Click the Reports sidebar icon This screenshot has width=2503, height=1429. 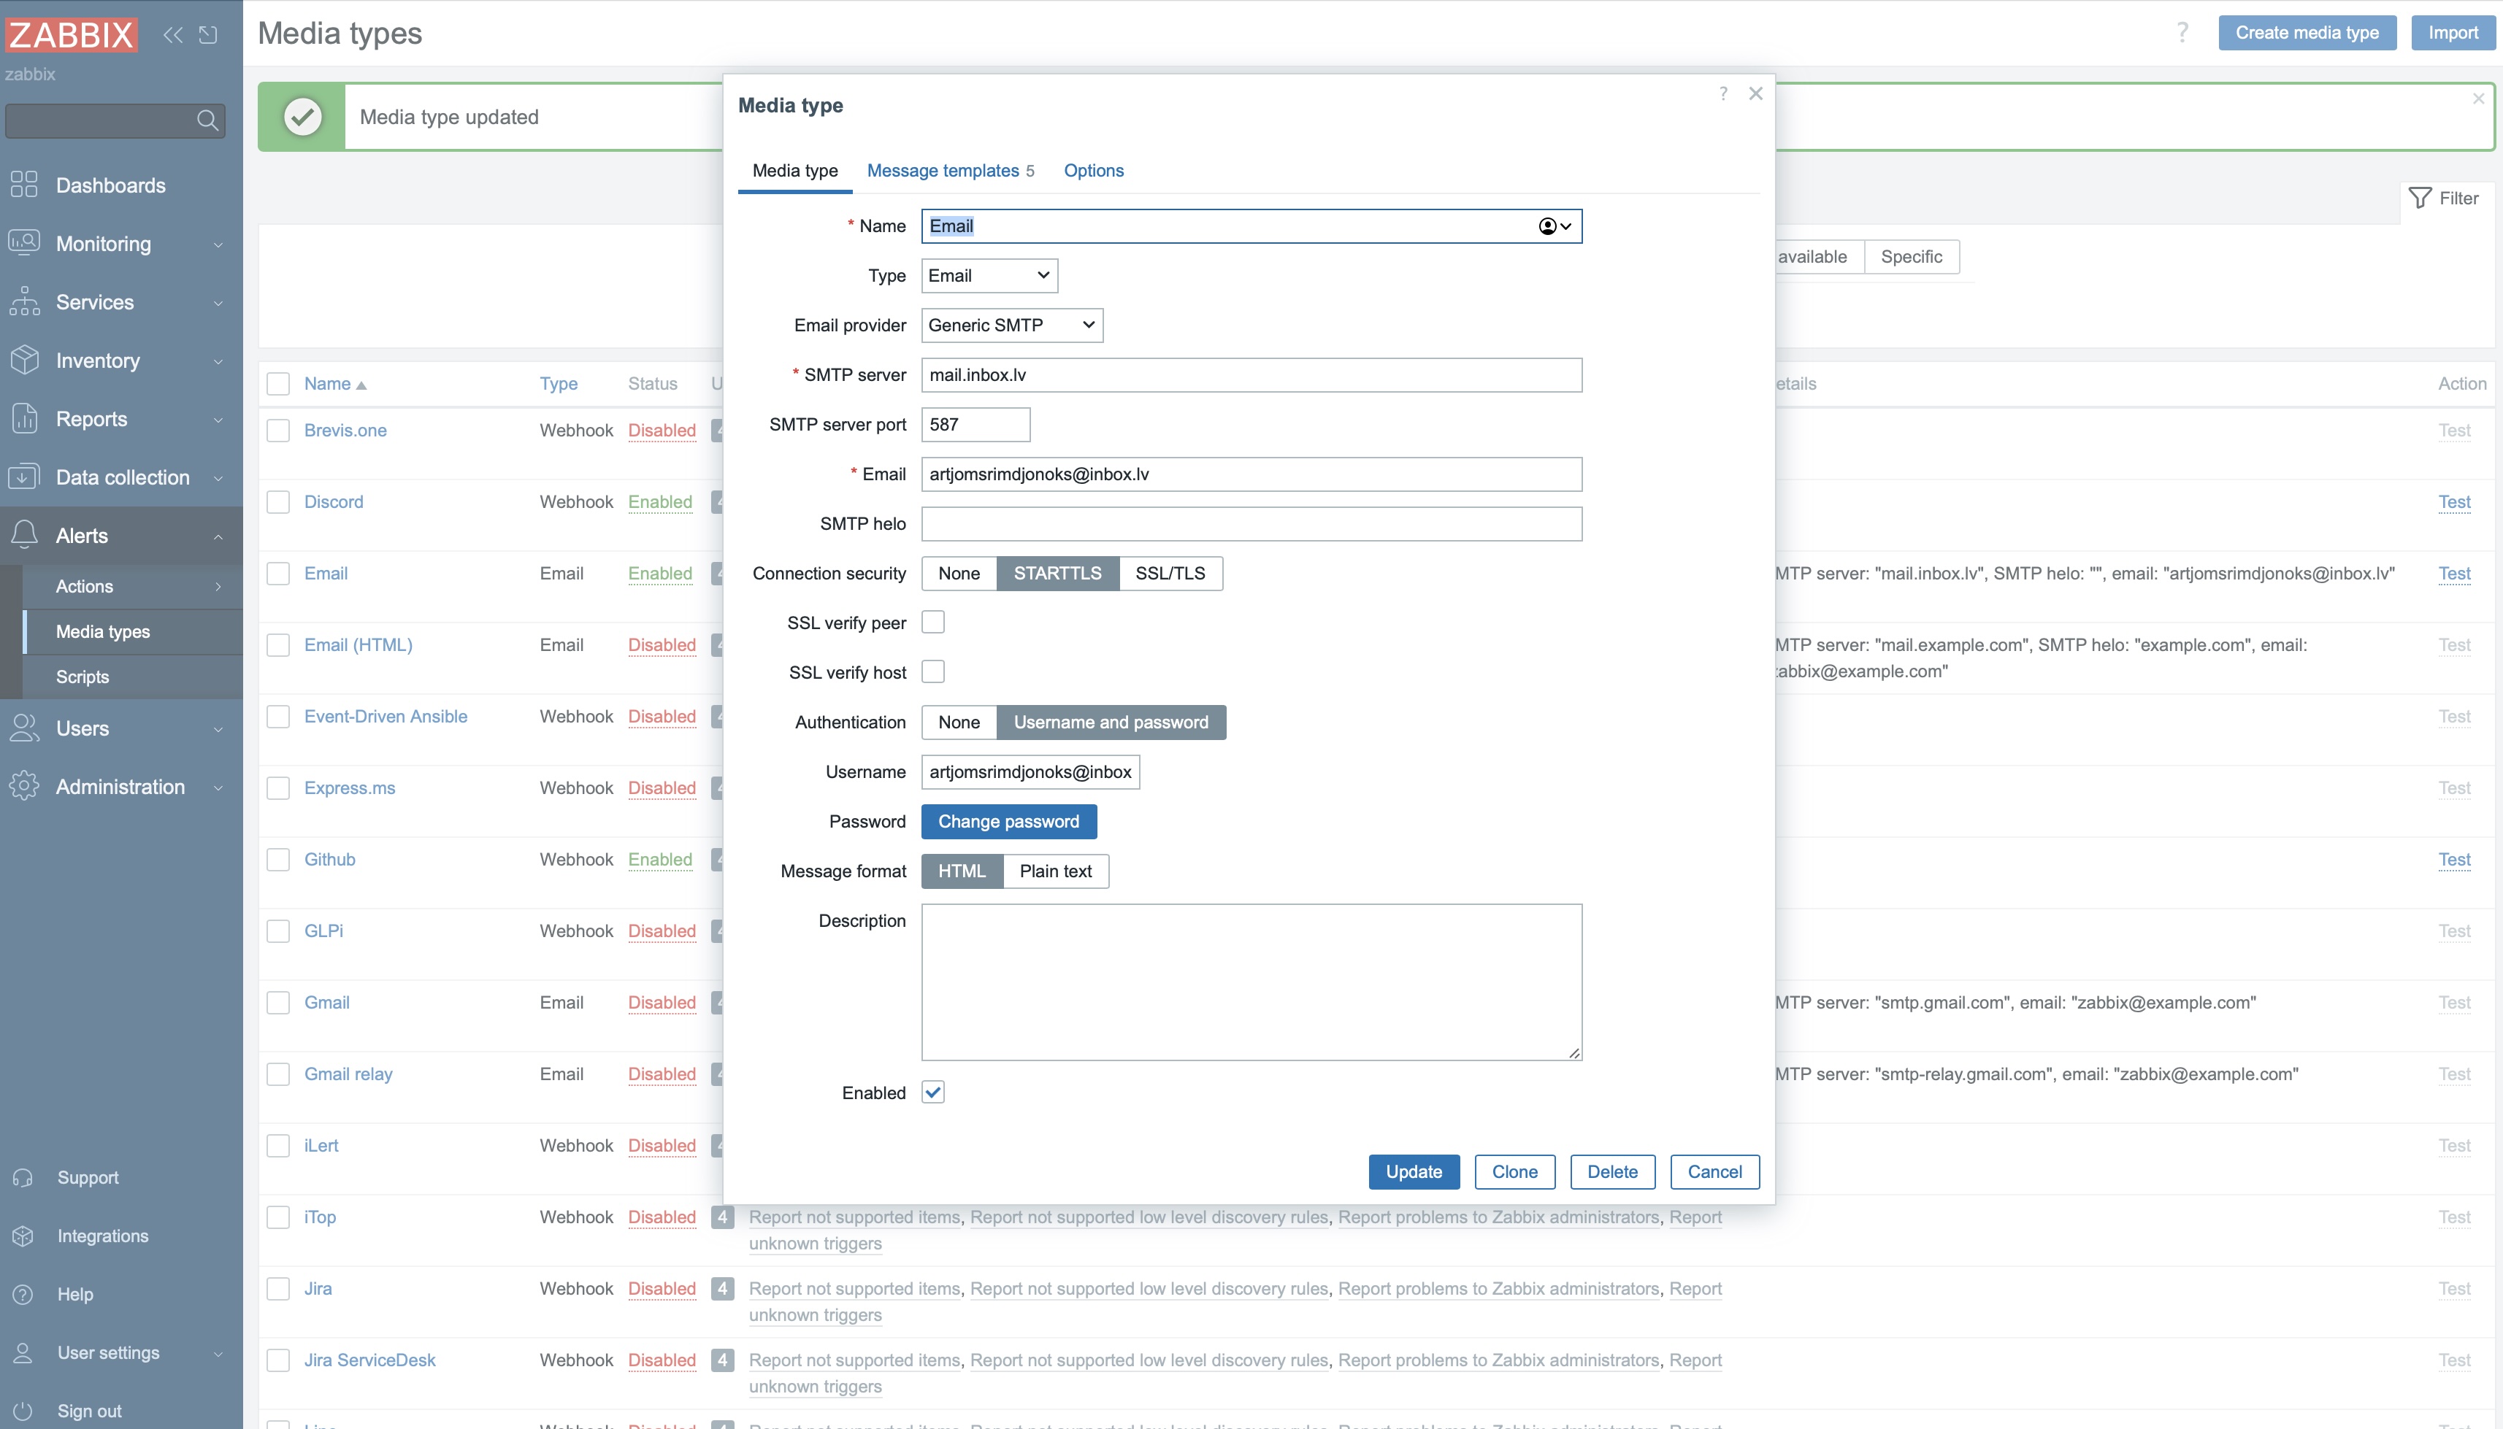click(23, 418)
